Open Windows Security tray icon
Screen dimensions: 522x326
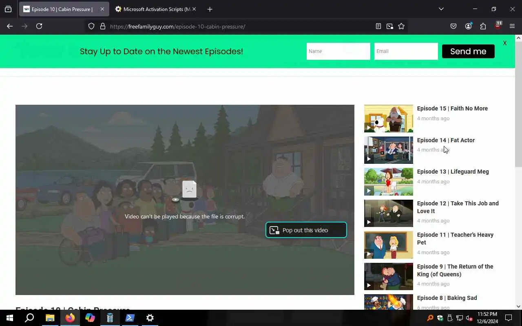coord(440,318)
